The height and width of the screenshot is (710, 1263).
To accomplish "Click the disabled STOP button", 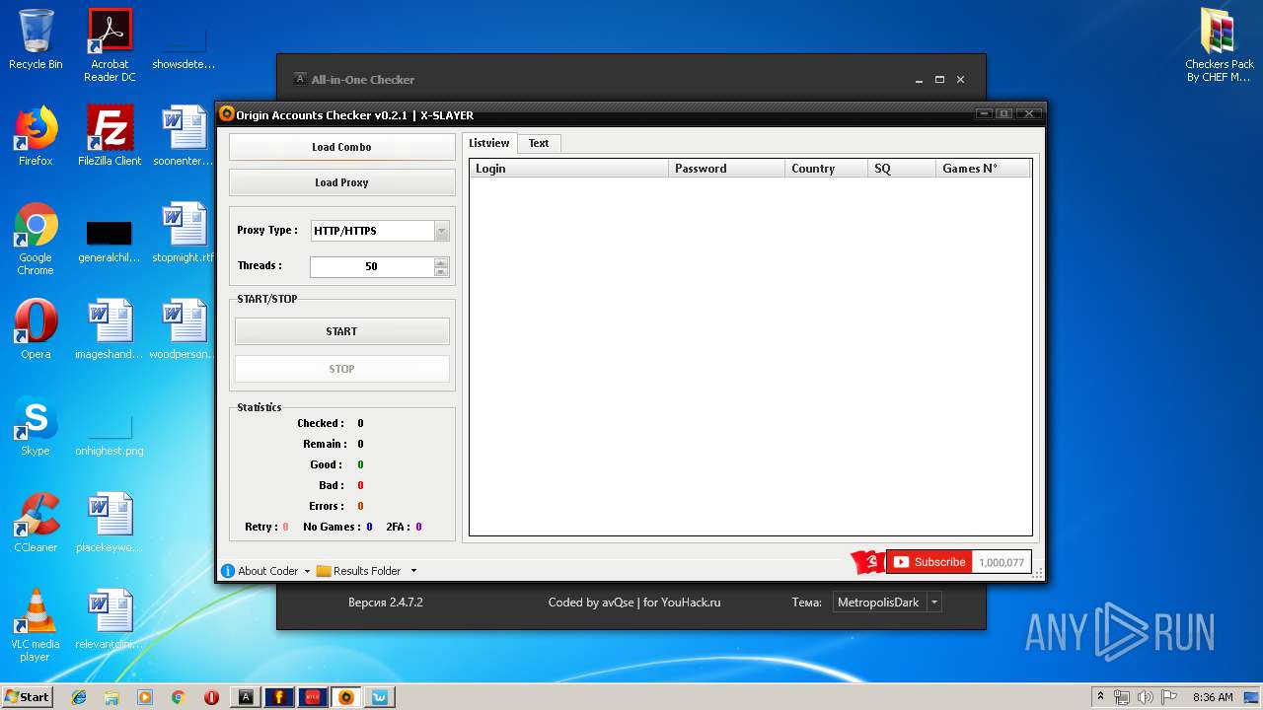I will tap(341, 369).
